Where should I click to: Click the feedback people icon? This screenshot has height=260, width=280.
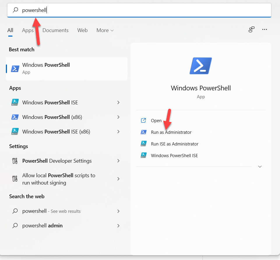coord(251,30)
